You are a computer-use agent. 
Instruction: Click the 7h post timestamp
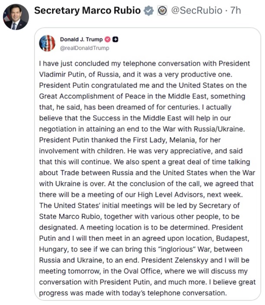236,10
